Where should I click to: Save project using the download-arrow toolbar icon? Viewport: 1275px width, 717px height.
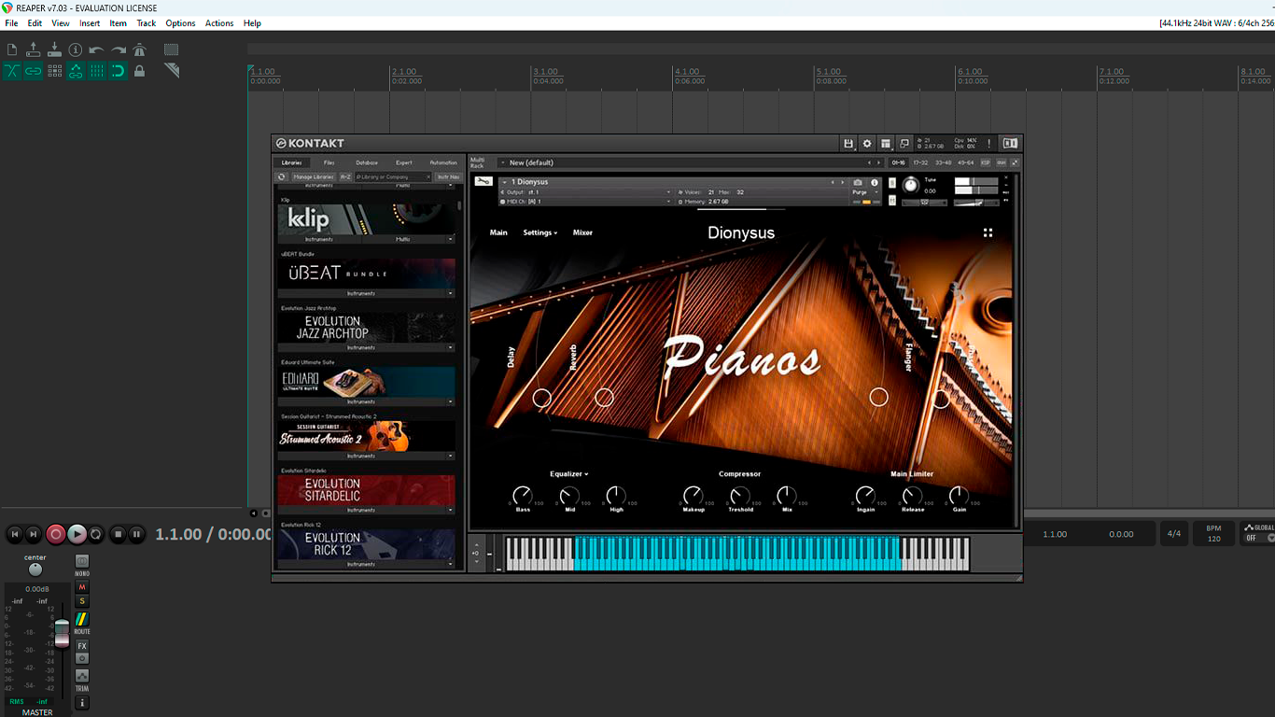pos(54,49)
